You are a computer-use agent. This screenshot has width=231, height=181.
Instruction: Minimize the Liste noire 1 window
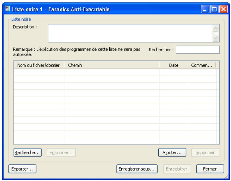pos(205,9)
